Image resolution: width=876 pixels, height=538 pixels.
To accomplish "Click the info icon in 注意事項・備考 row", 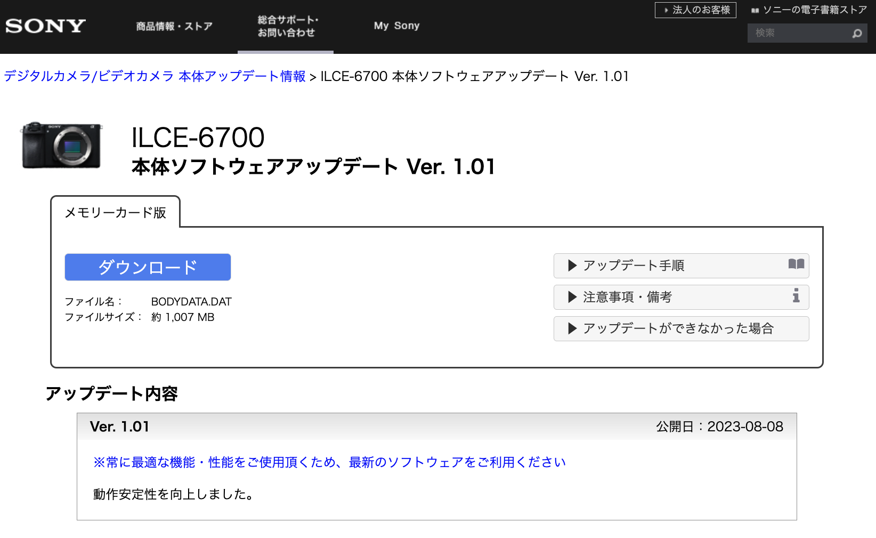I will pos(796,296).
